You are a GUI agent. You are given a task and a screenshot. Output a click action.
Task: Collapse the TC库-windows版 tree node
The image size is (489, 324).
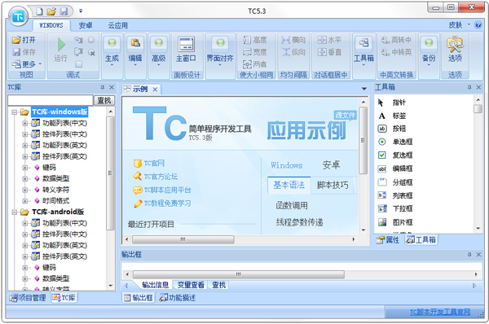click(14, 112)
